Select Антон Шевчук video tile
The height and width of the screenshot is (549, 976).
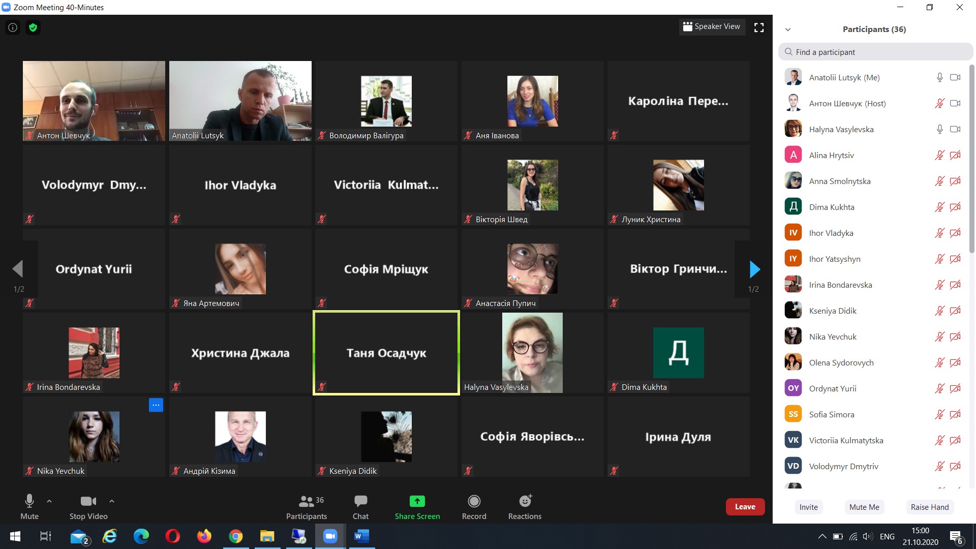point(94,101)
